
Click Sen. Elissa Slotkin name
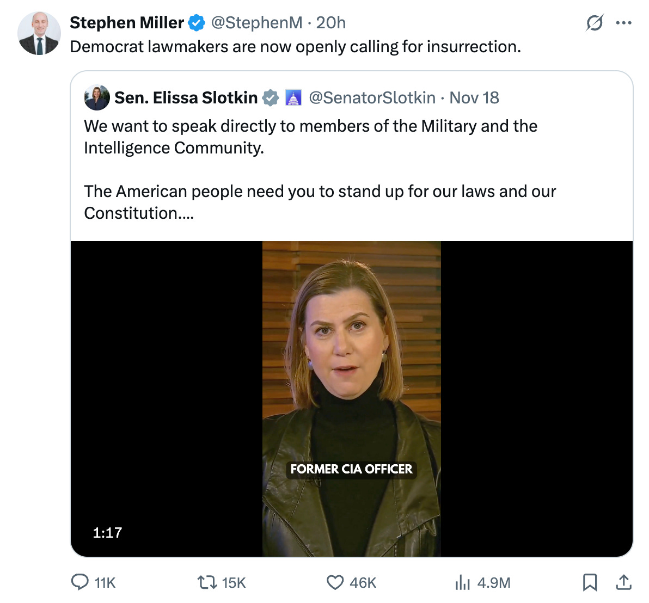click(x=186, y=97)
